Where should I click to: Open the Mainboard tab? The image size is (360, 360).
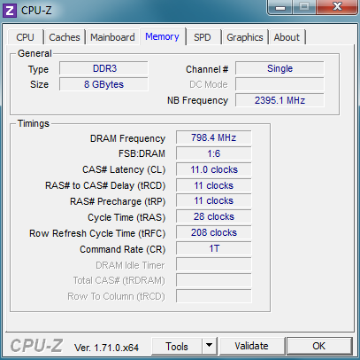pos(112,37)
